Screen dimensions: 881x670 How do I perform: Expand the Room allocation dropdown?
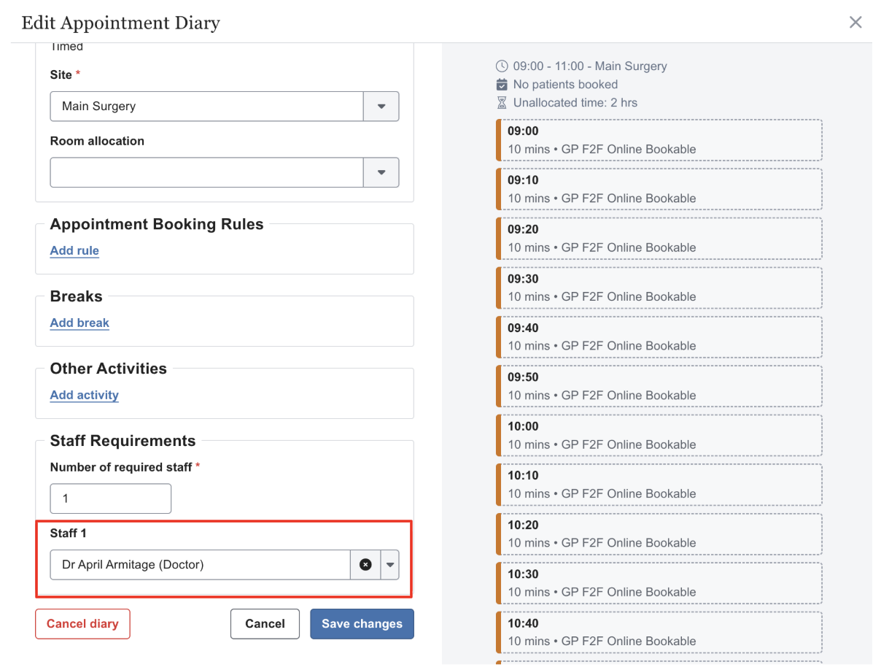381,173
